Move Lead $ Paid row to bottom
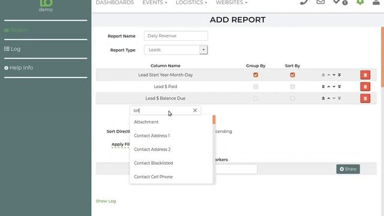The image size is (384, 216). point(340,86)
